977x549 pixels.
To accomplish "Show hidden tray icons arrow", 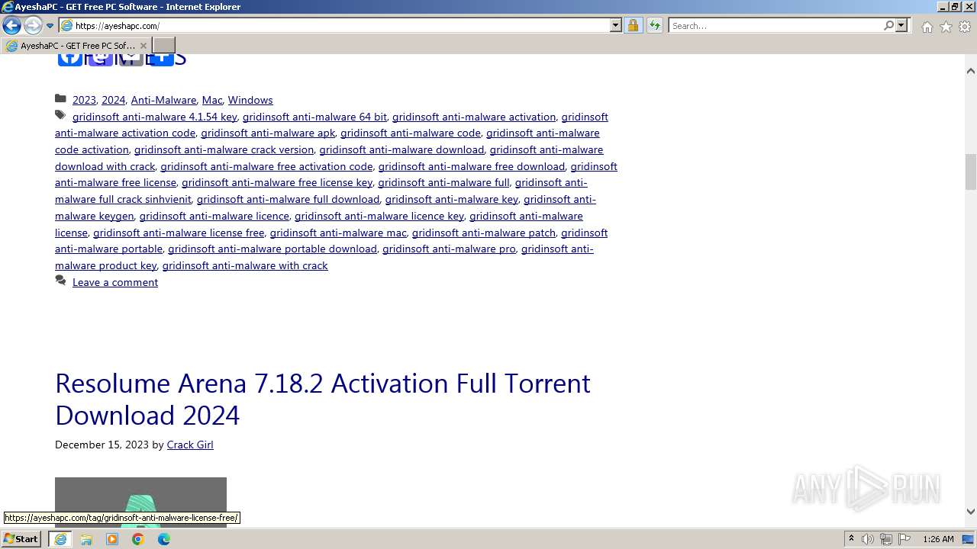I will click(x=851, y=539).
